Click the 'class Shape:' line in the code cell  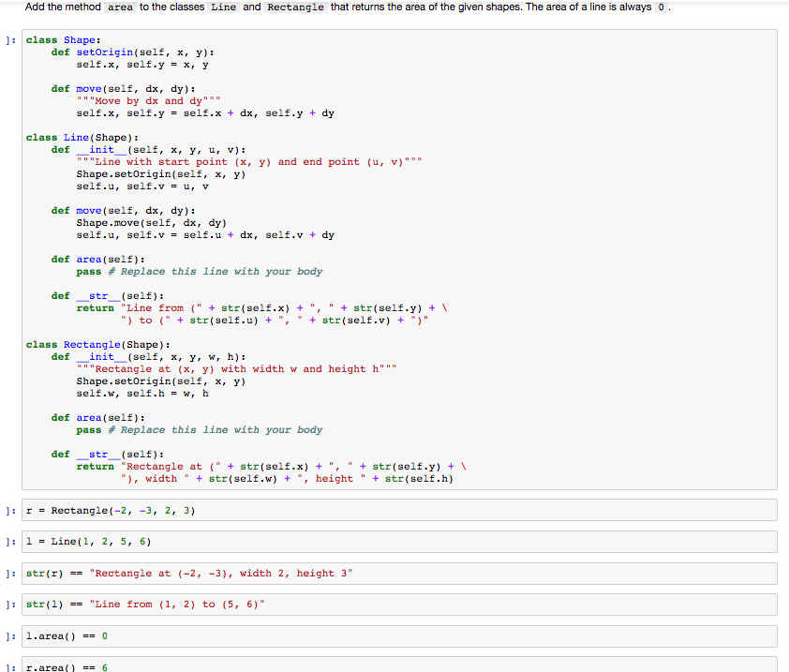tap(64, 40)
